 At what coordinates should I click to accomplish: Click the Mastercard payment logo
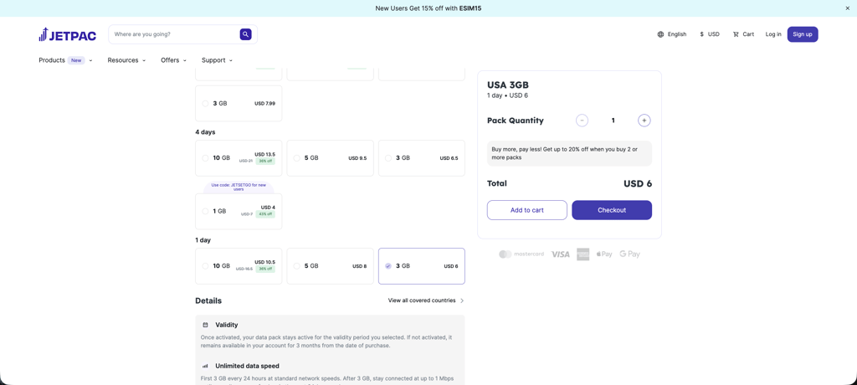(x=521, y=254)
